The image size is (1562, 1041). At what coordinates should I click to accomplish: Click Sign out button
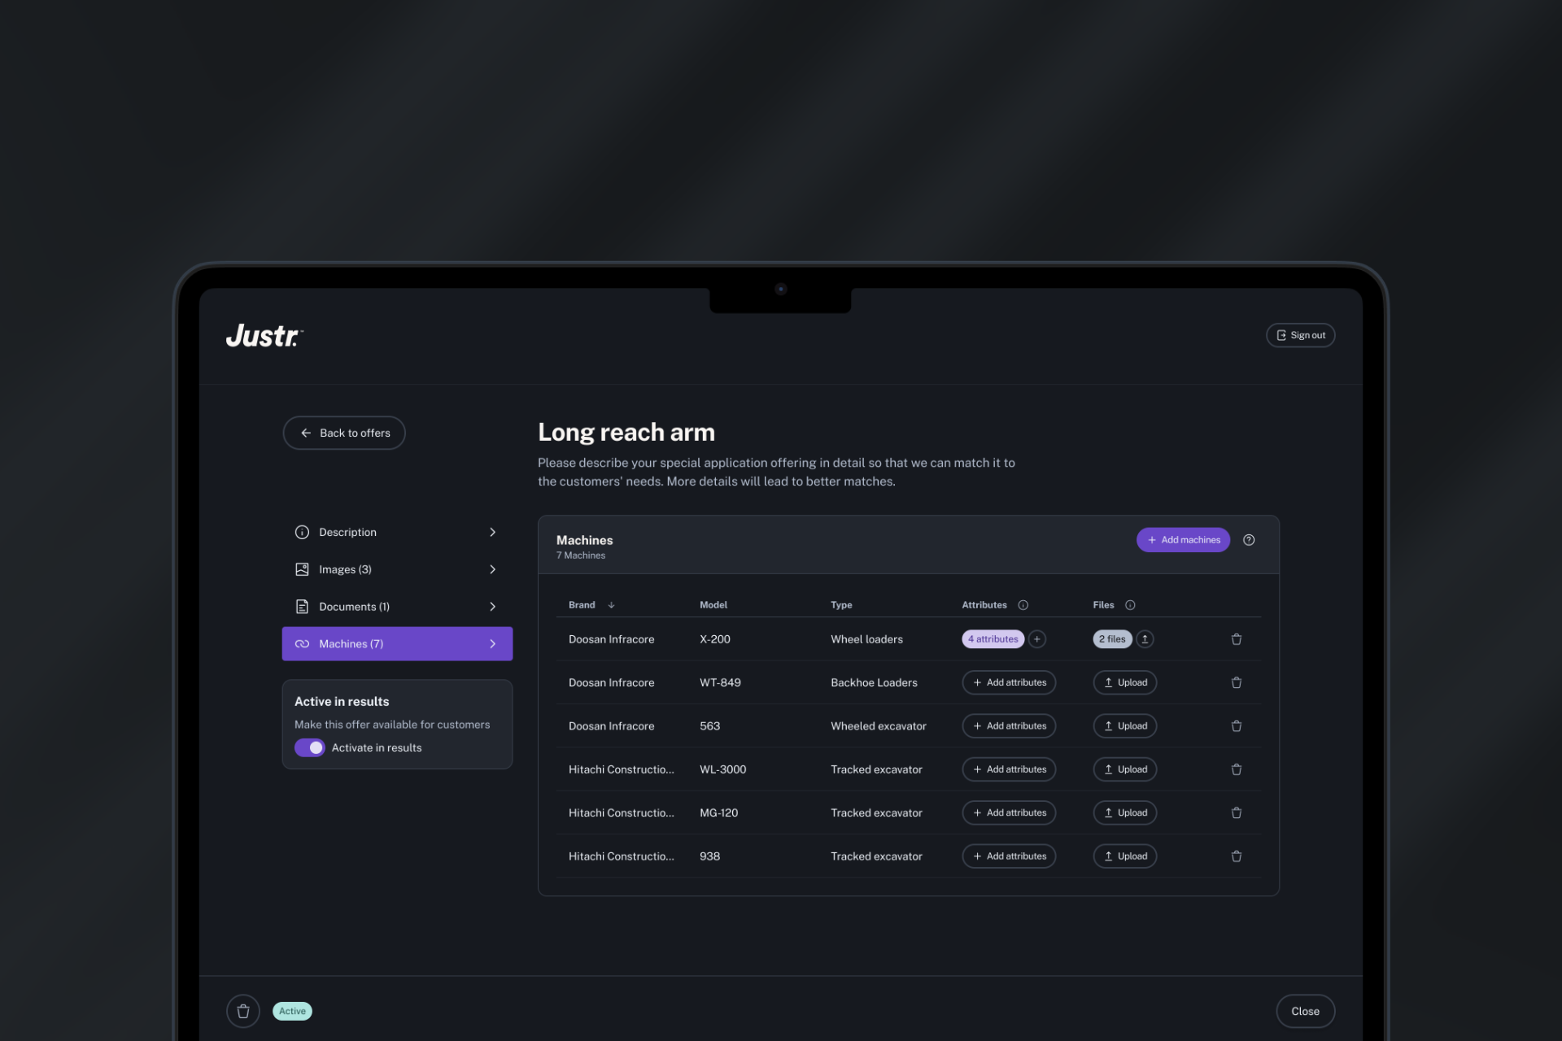(1300, 335)
